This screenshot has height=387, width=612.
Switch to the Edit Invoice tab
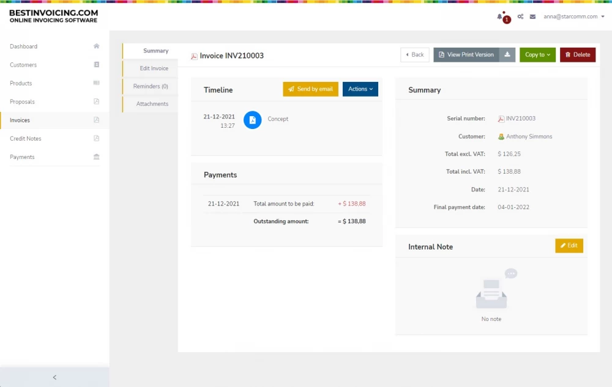[x=154, y=68]
